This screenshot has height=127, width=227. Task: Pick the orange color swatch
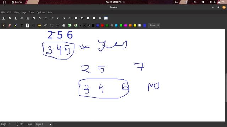coord(130,25)
